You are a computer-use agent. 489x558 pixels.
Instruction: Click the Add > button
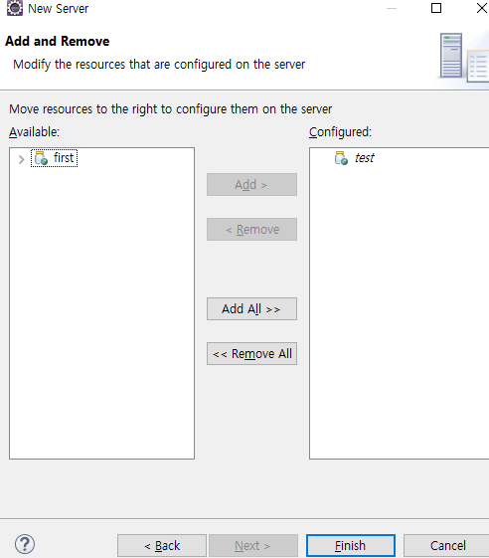point(251,184)
